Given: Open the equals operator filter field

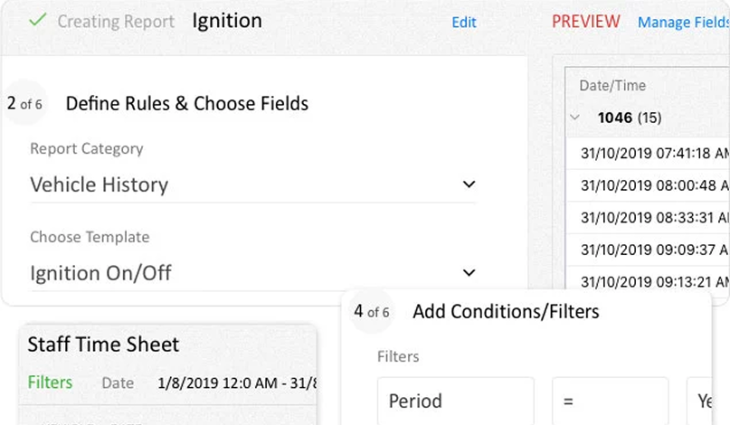Looking at the screenshot, I should tap(610, 401).
